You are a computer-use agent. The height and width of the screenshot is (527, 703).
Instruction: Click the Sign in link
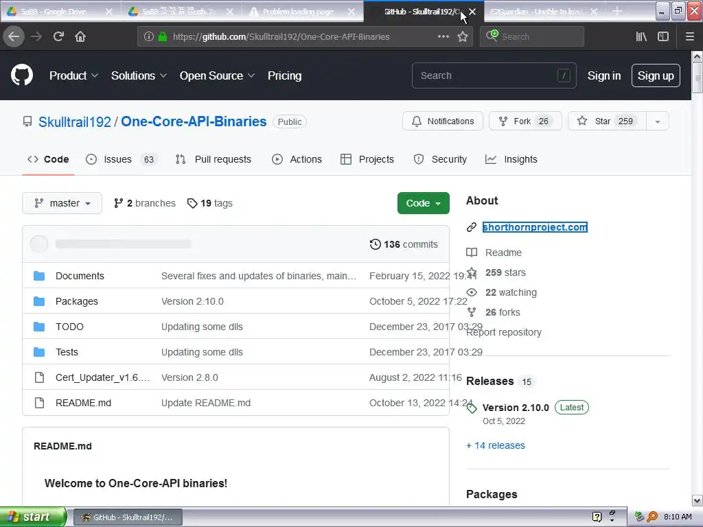pos(604,75)
